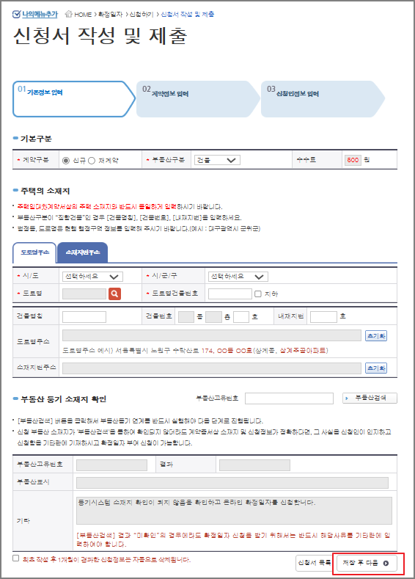This screenshot has height=579, width=415.
Task: Go to 신청하기 in breadcrumb
Action: click(142, 15)
